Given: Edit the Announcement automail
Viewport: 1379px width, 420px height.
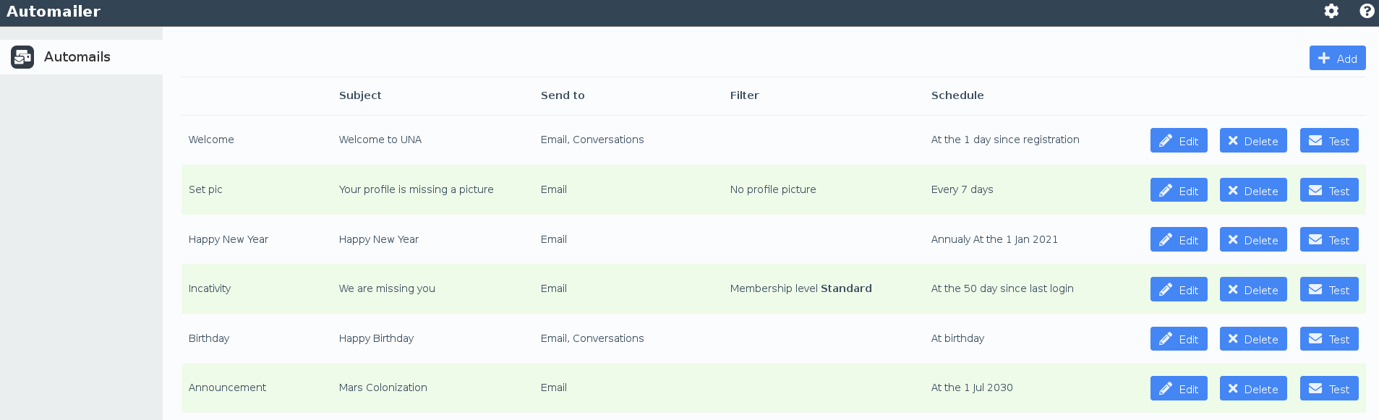Looking at the screenshot, I should click(x=1179, y=389).
